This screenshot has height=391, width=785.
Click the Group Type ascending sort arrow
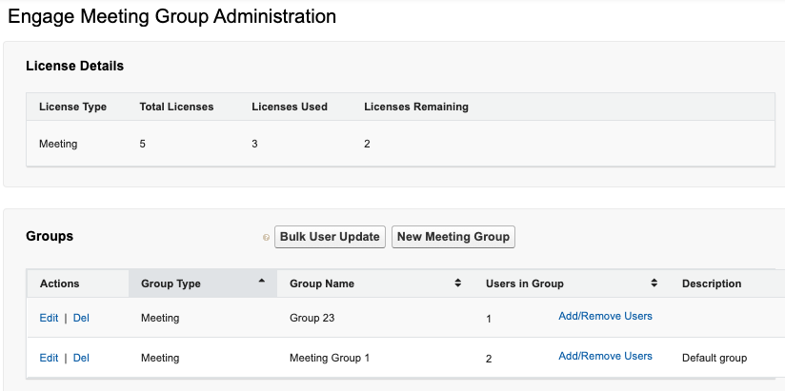[x=261, y=282]
